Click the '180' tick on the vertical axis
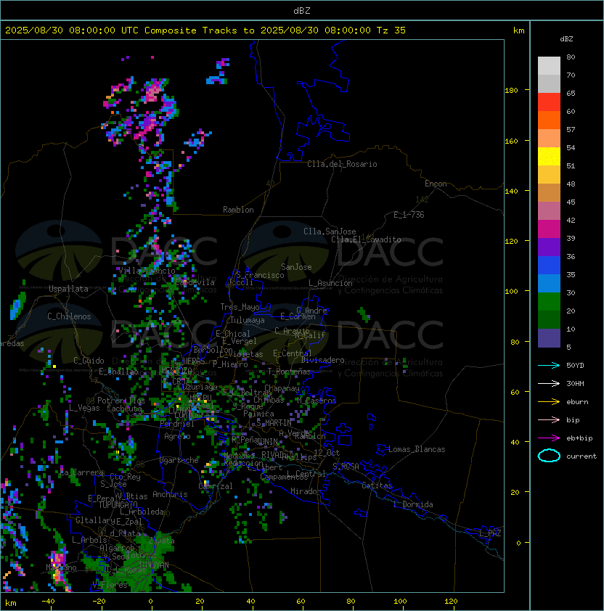The image size is (604, 611). coord(511,91)
